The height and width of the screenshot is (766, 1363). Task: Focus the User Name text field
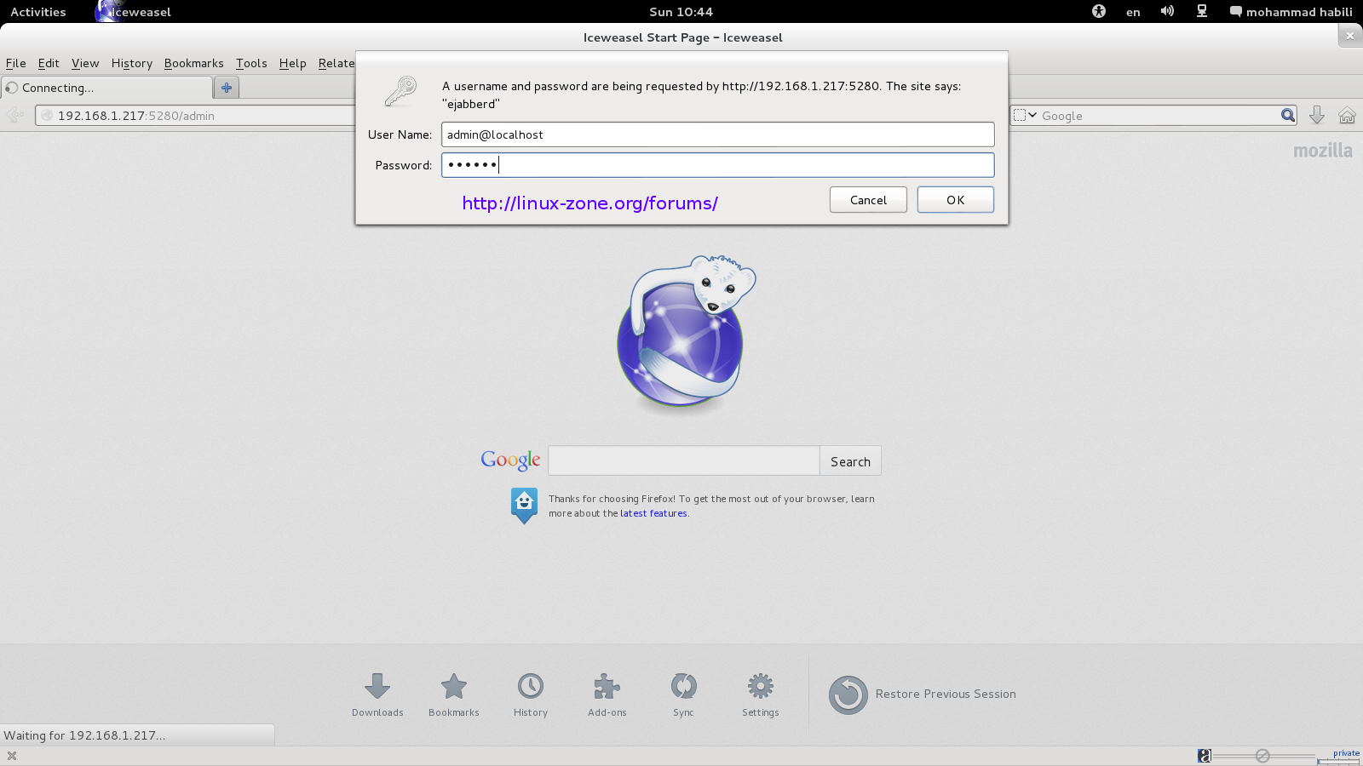717,134
